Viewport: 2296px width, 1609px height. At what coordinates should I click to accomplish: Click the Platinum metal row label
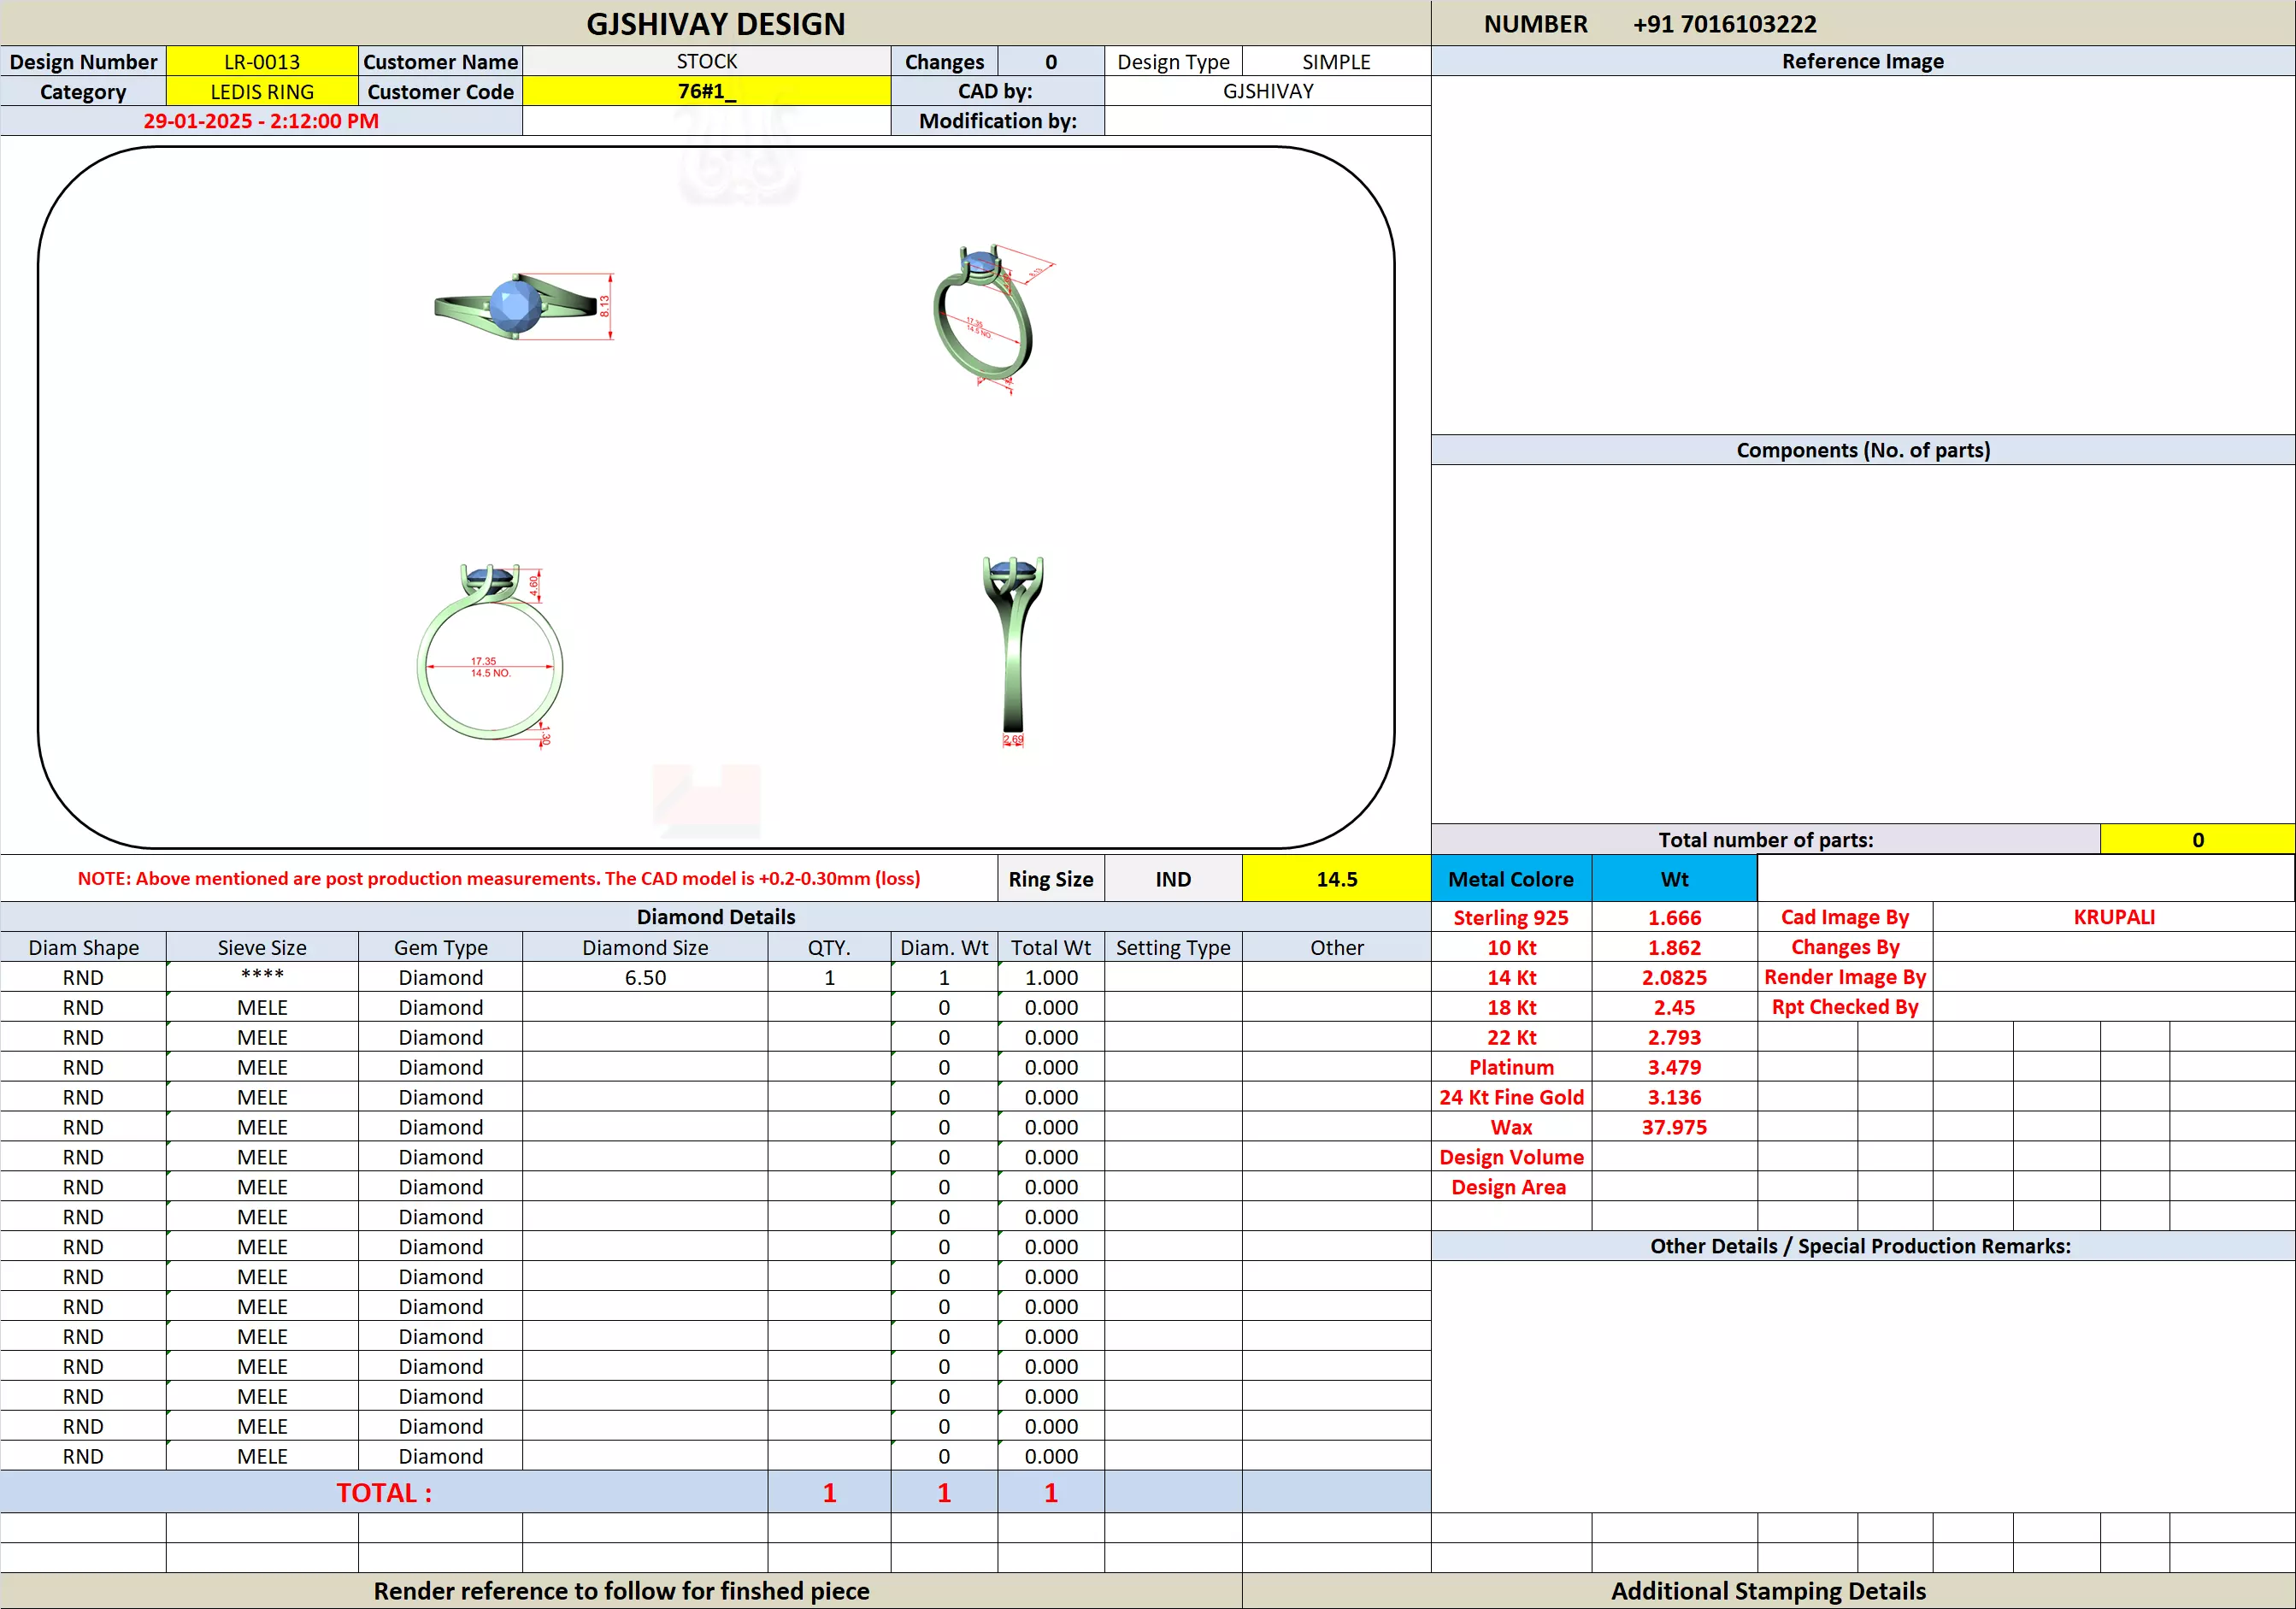point(1510,1067)
